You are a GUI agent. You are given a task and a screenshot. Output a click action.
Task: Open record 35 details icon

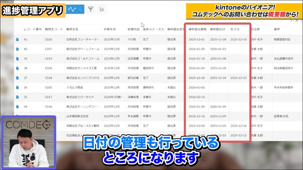(17, 97)
